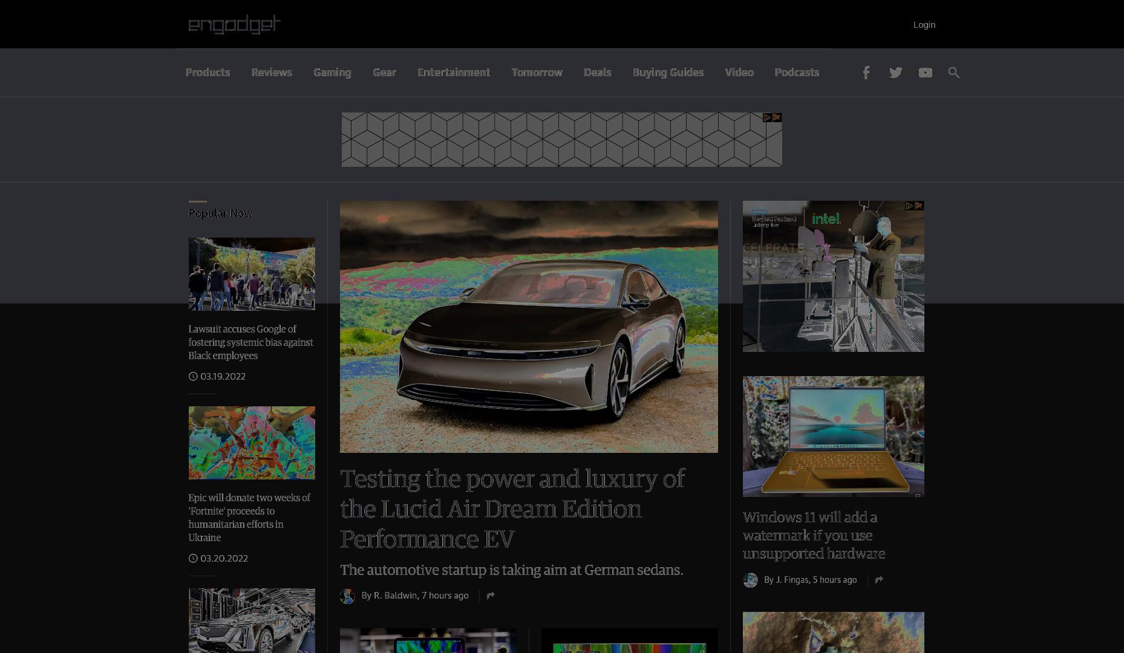Open the Deals menu
Image resolution: width=1124 pixels, height=653 pixels.
pos(597,73)
